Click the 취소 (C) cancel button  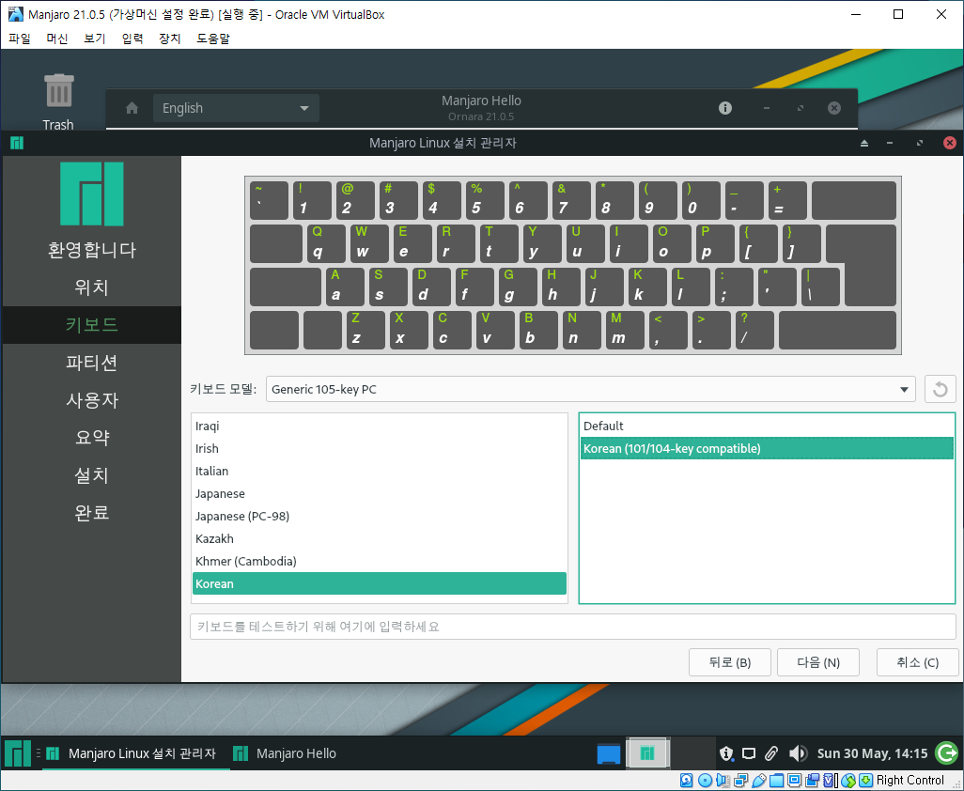coord(917,662)
